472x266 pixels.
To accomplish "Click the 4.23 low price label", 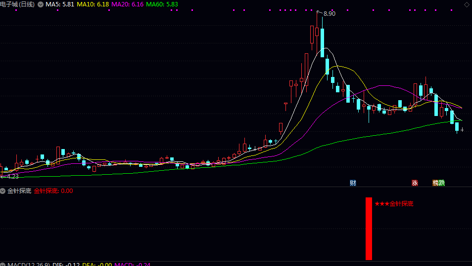I will 13,177.
